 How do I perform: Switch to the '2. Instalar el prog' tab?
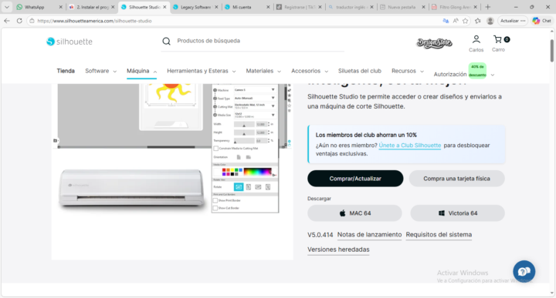(x=92, y=7)
